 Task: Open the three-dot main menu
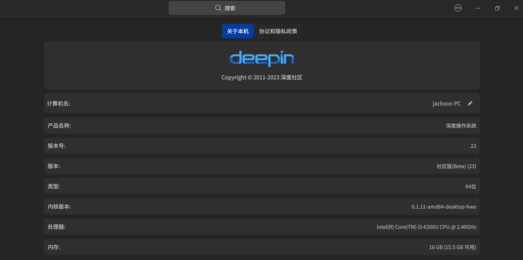click(x=458, y=8)
